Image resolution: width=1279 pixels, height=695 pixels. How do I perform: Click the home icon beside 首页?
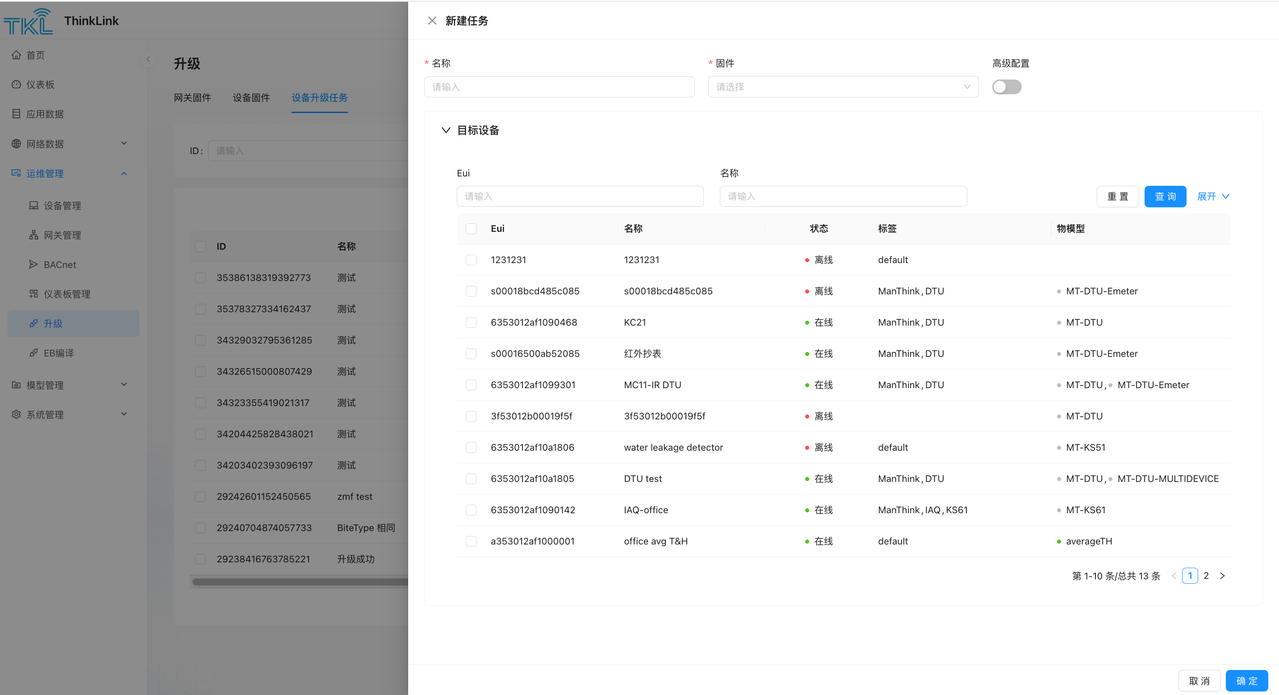pos(17,55)
